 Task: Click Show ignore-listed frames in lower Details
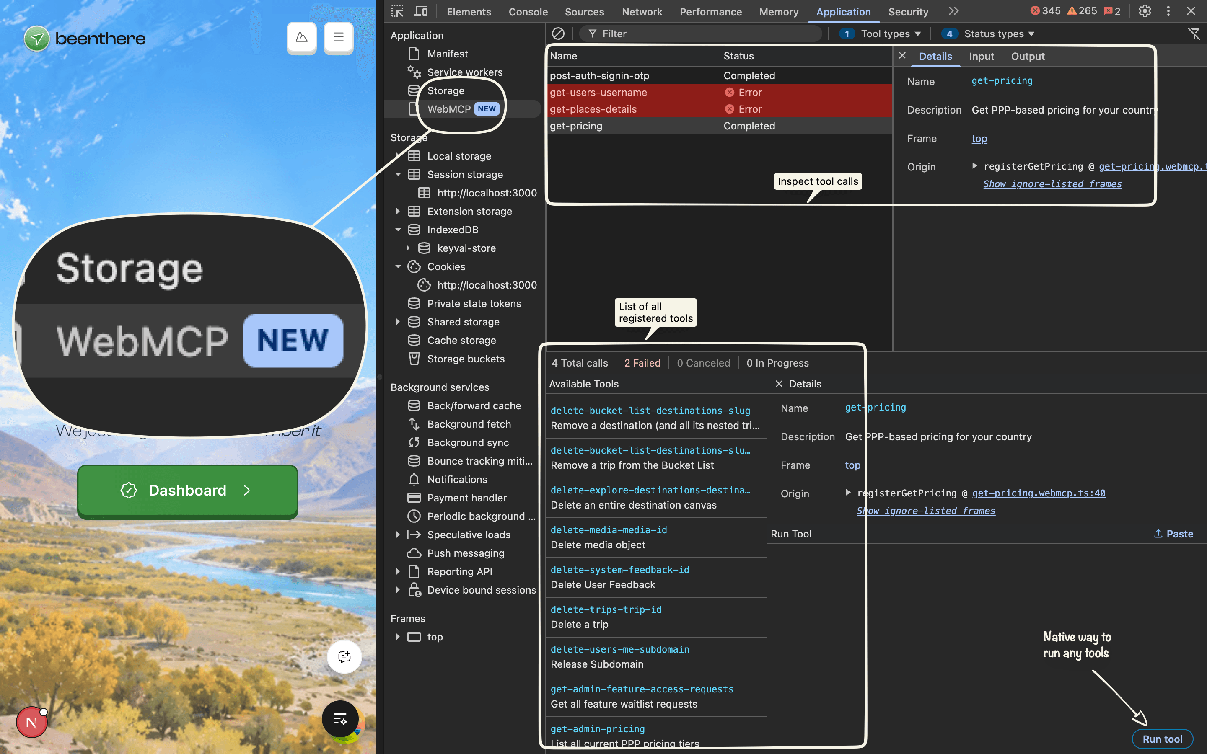[x=926, y=511]
